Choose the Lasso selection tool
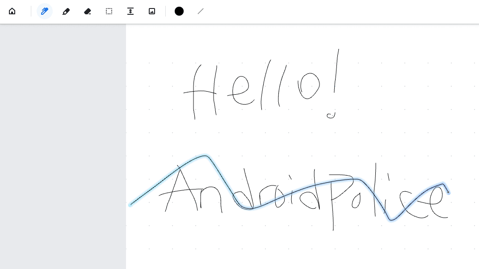479x269 pixels. tap(109, 11)
